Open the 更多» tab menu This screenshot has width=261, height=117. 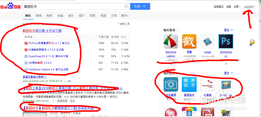click(x=125, y=16)
